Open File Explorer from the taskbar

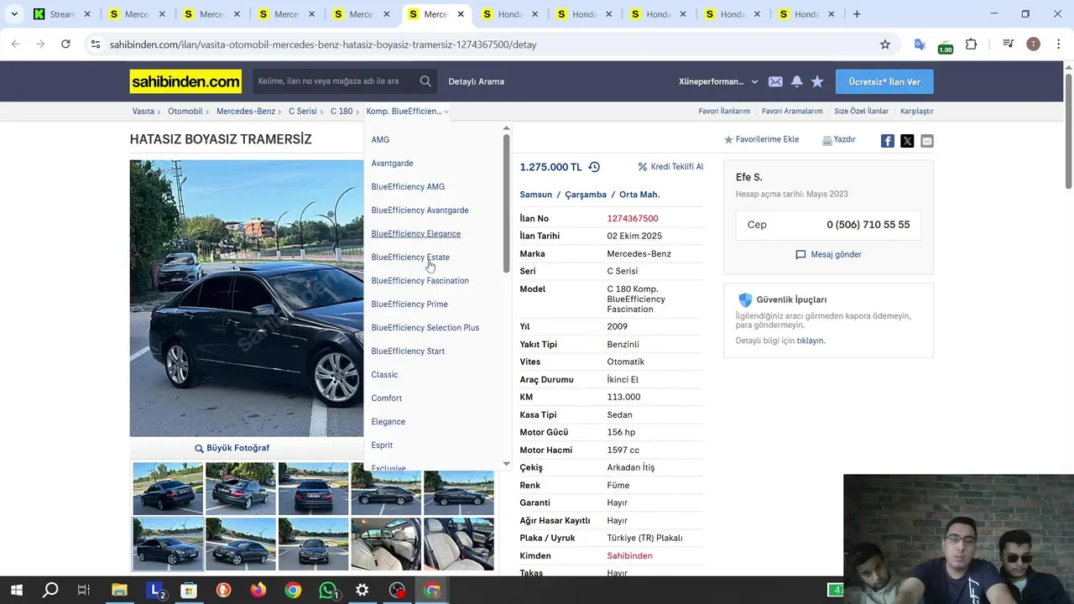(x=119, y=591)
